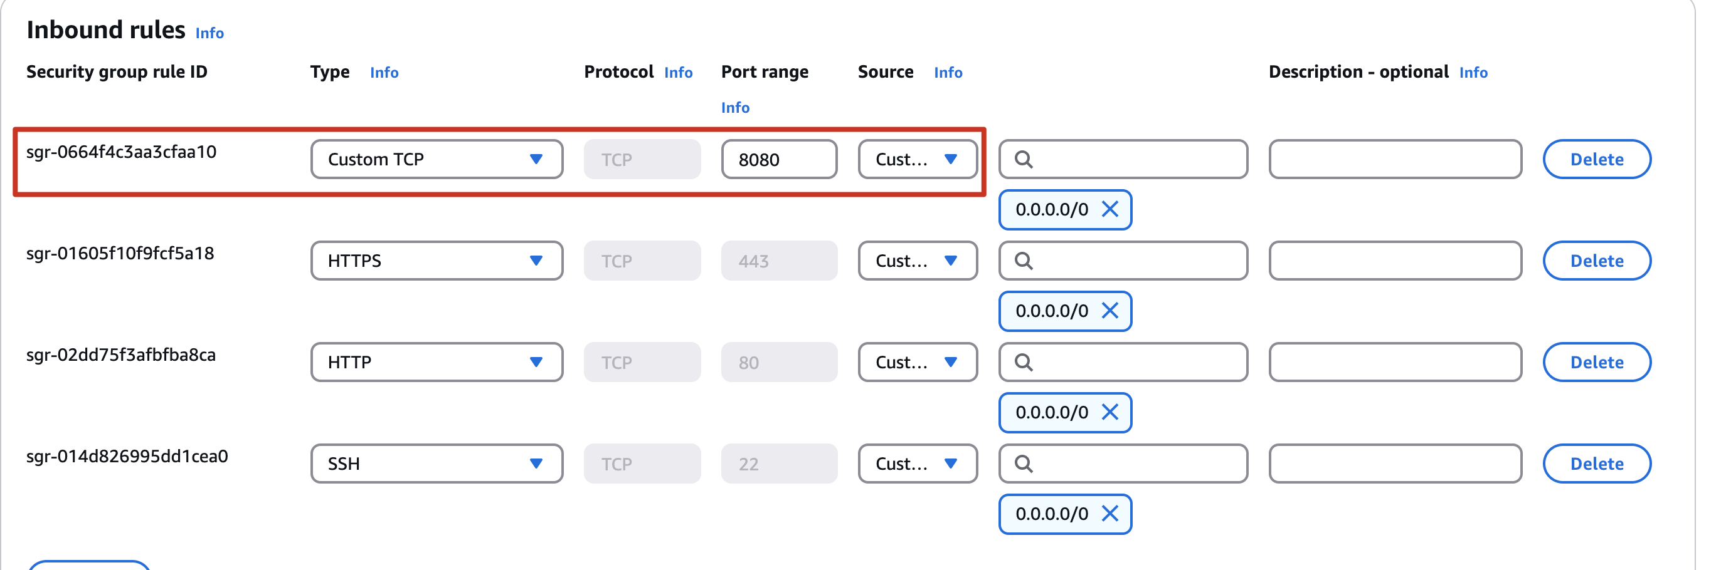Click search icon in SSH source field
Screen dimensions: 1721x570
1024,464
